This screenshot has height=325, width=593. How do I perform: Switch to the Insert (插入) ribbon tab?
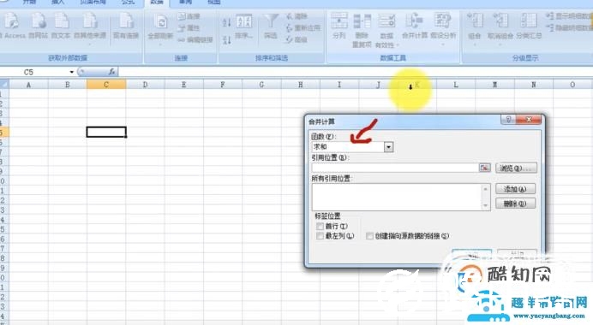[x=58, y=3]
